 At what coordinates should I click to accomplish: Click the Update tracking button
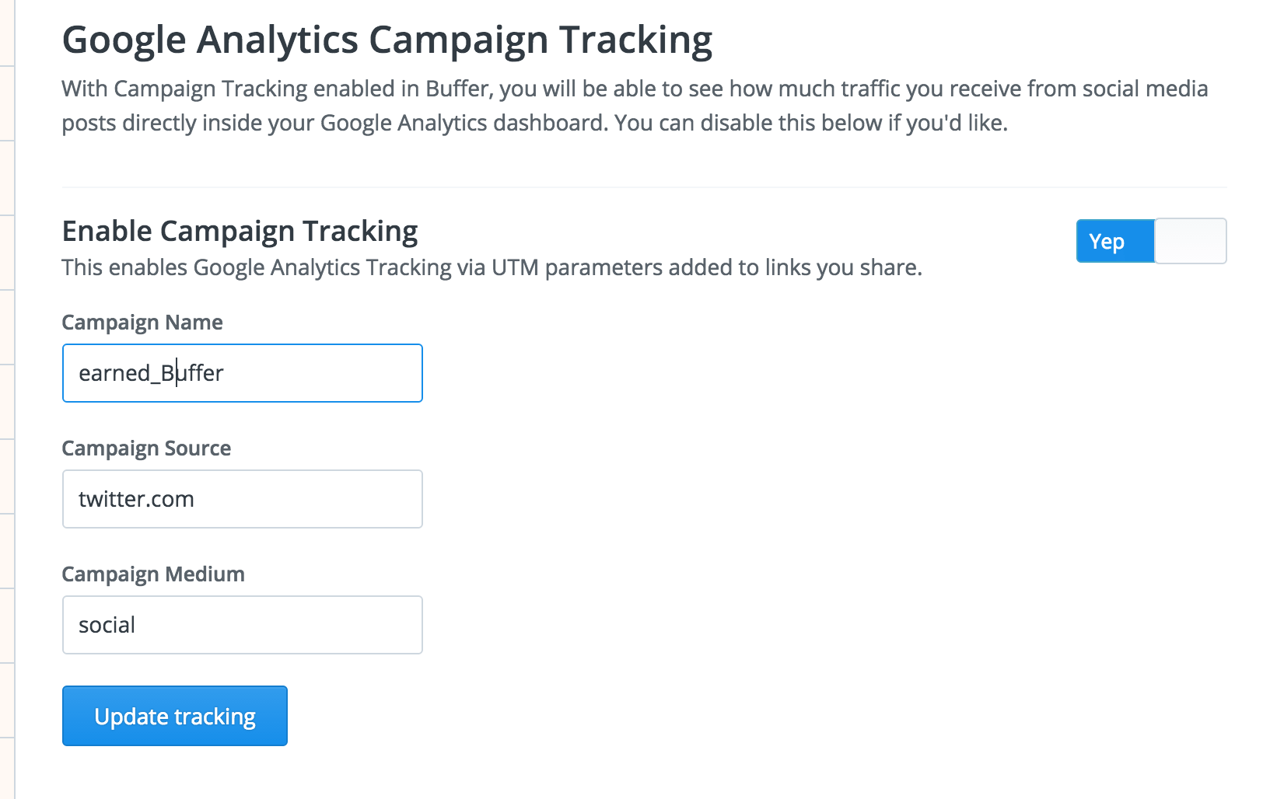tap(174, 716)
